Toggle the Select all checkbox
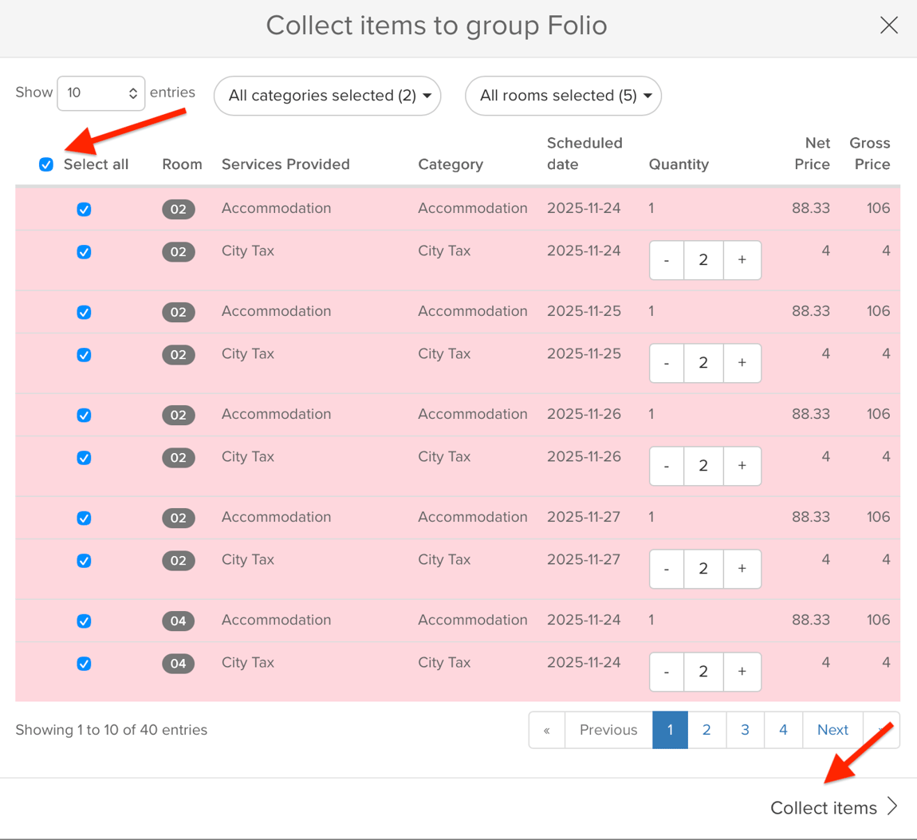The image size is (917, 840). [x=46, y=164]
